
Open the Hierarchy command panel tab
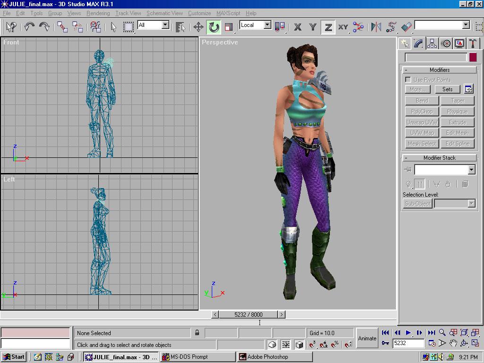432,43
